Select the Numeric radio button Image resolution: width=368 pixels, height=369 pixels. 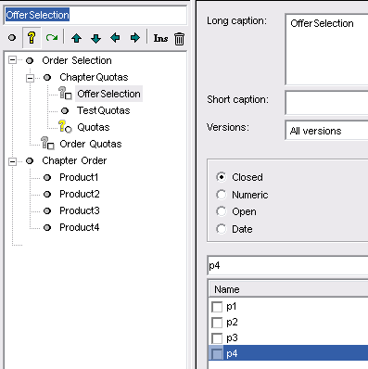(222, 195)
